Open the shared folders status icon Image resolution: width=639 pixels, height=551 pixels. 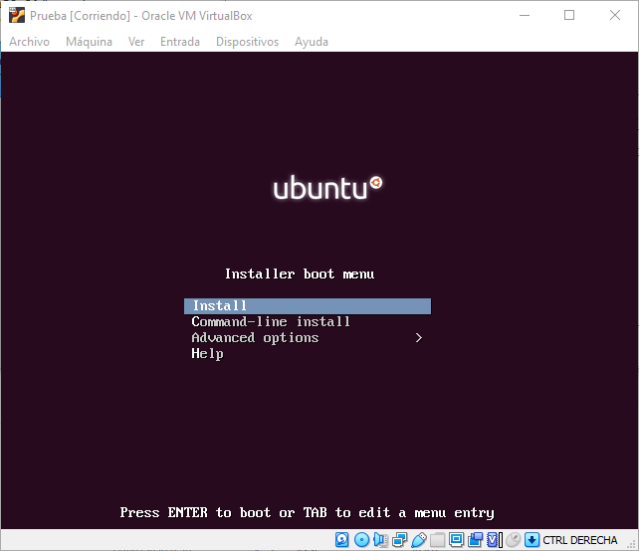tap(437, 540)
